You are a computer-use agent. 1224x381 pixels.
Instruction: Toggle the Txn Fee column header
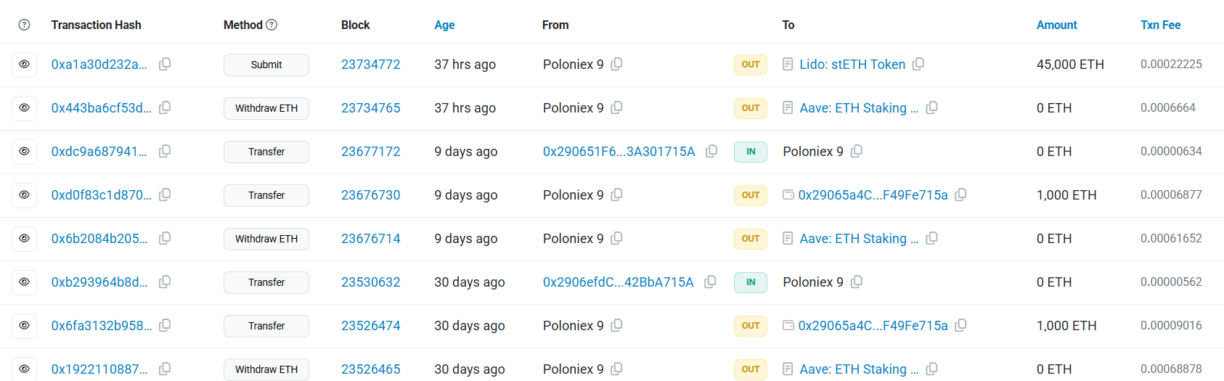tap(1160, 25)
